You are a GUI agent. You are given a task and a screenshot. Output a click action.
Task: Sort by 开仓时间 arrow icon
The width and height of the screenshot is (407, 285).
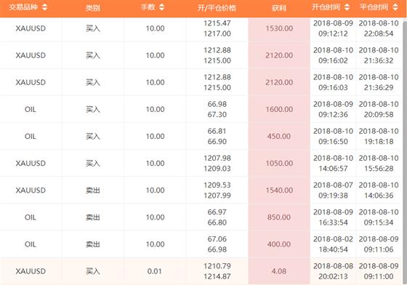click(x=347, y=7)
